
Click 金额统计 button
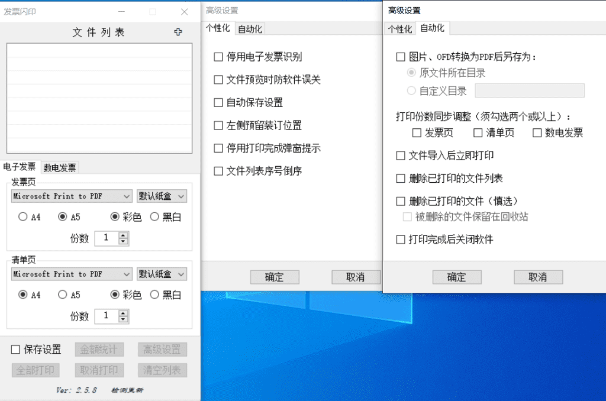99,350
